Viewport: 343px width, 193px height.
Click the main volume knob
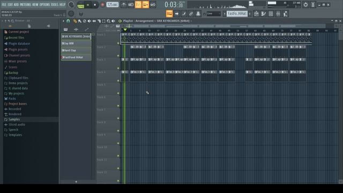(71, 4)
